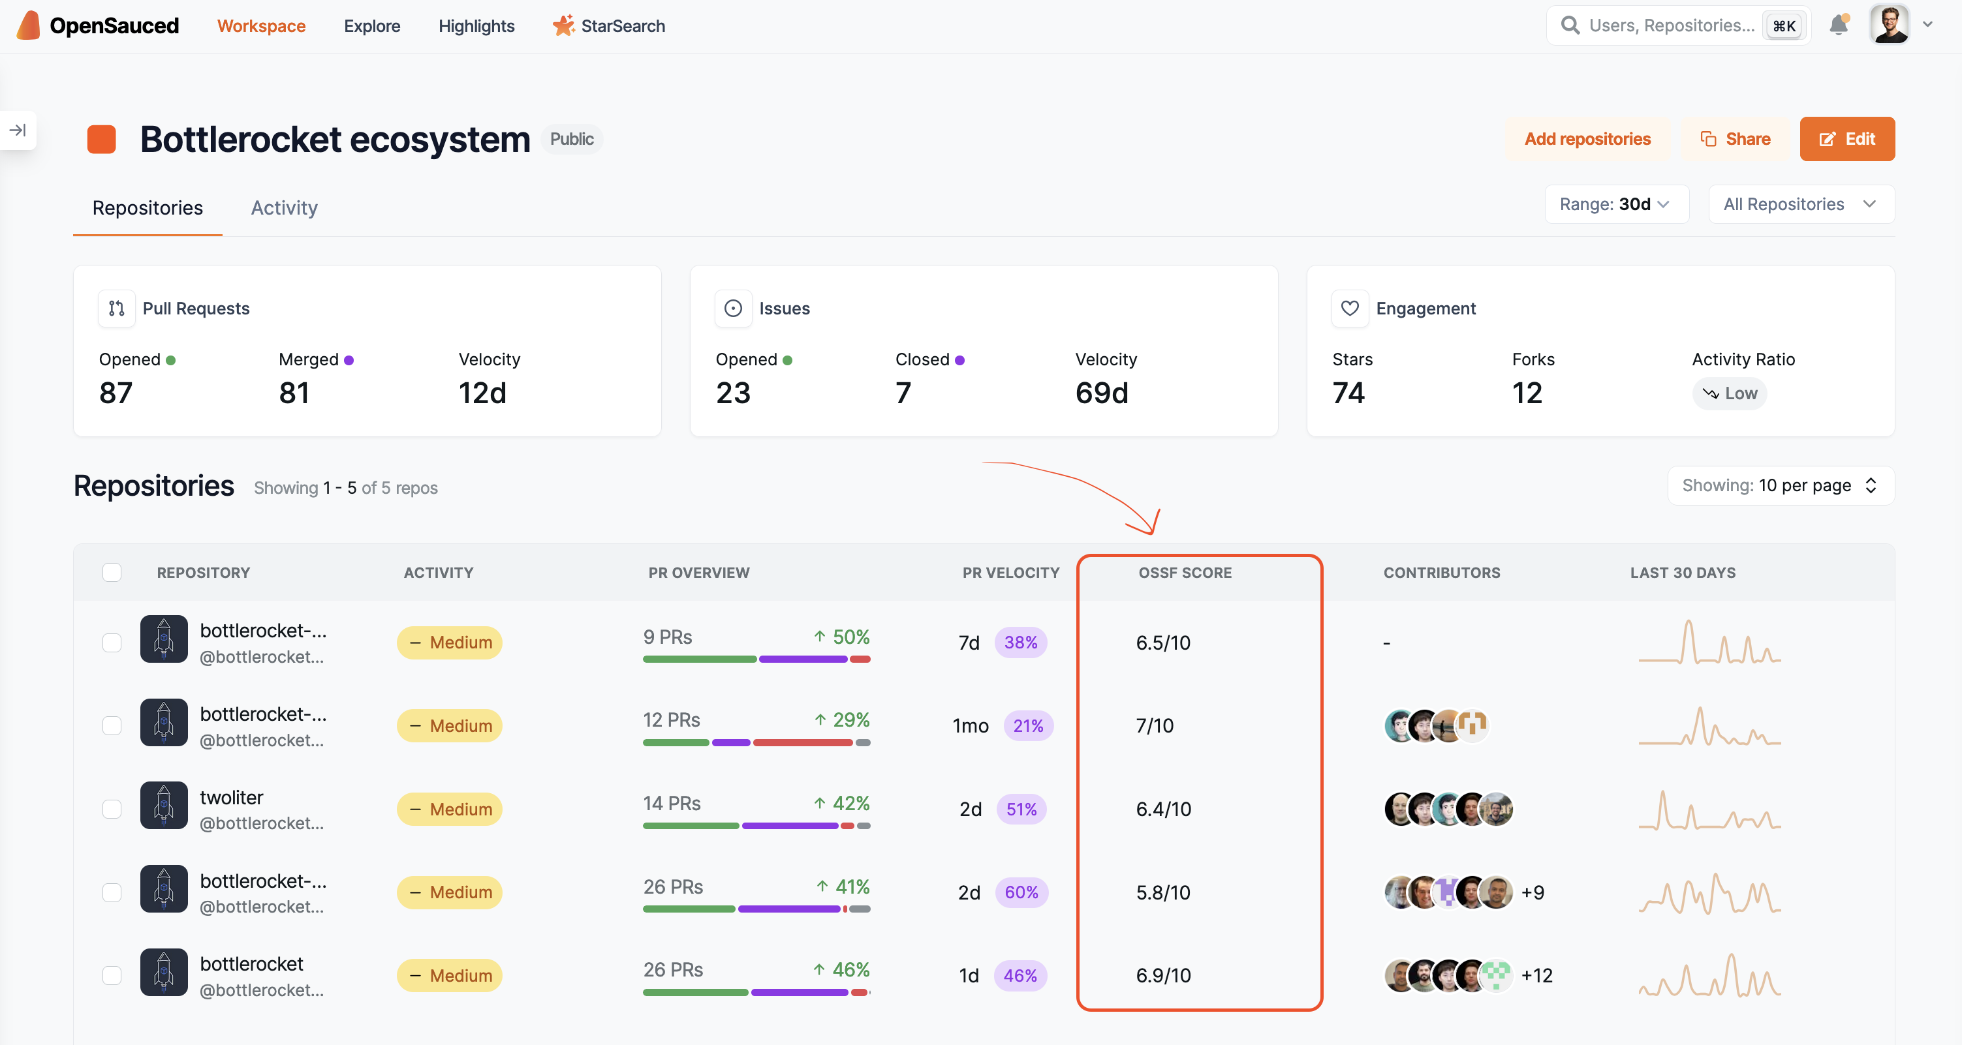
Task: Open the notifications bell
Action: click(1838, 25)
